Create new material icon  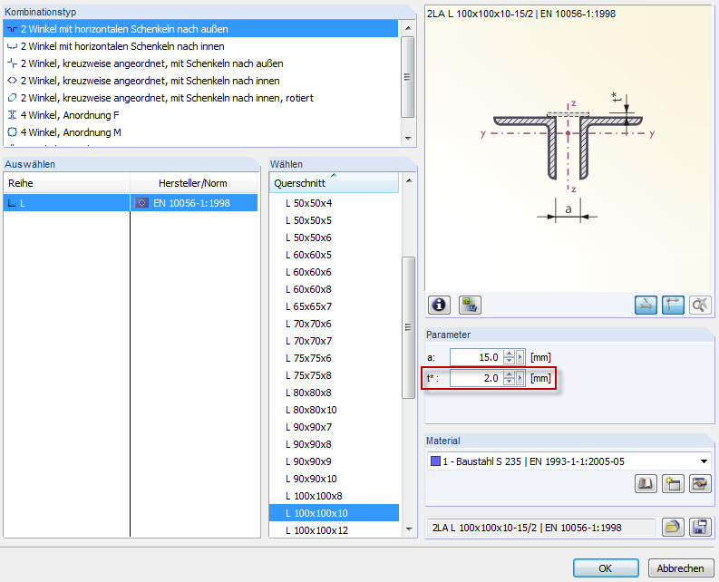(x=673, y=483)
